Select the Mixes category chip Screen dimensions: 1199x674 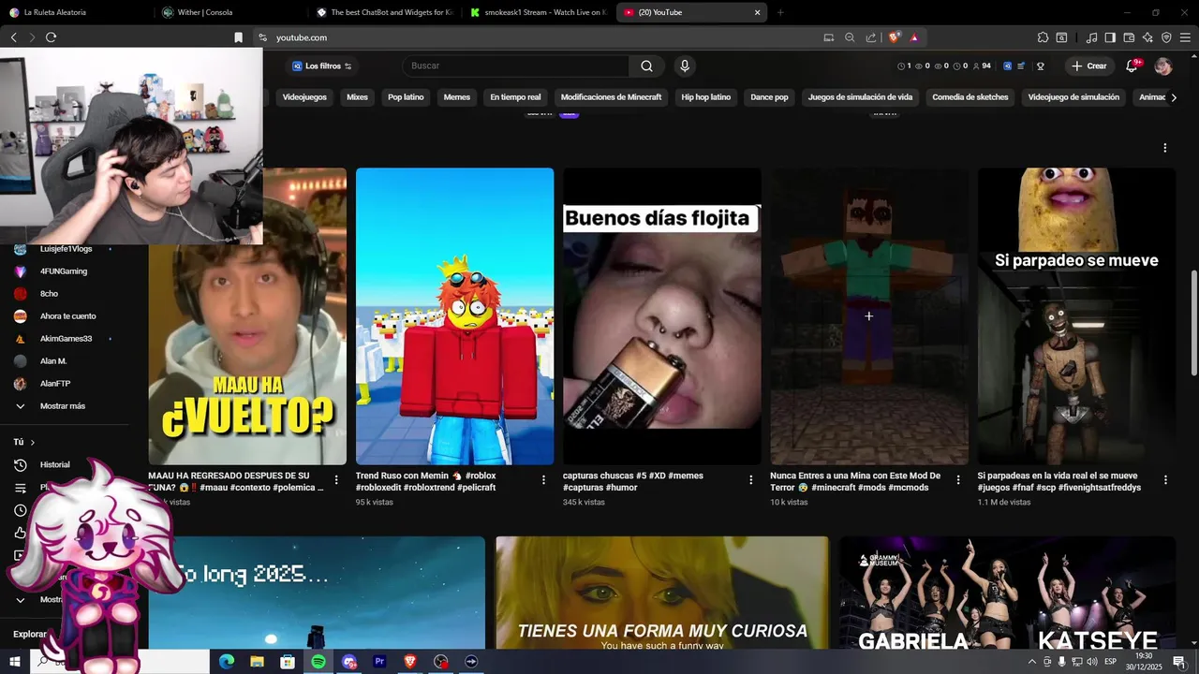(357, 97)
